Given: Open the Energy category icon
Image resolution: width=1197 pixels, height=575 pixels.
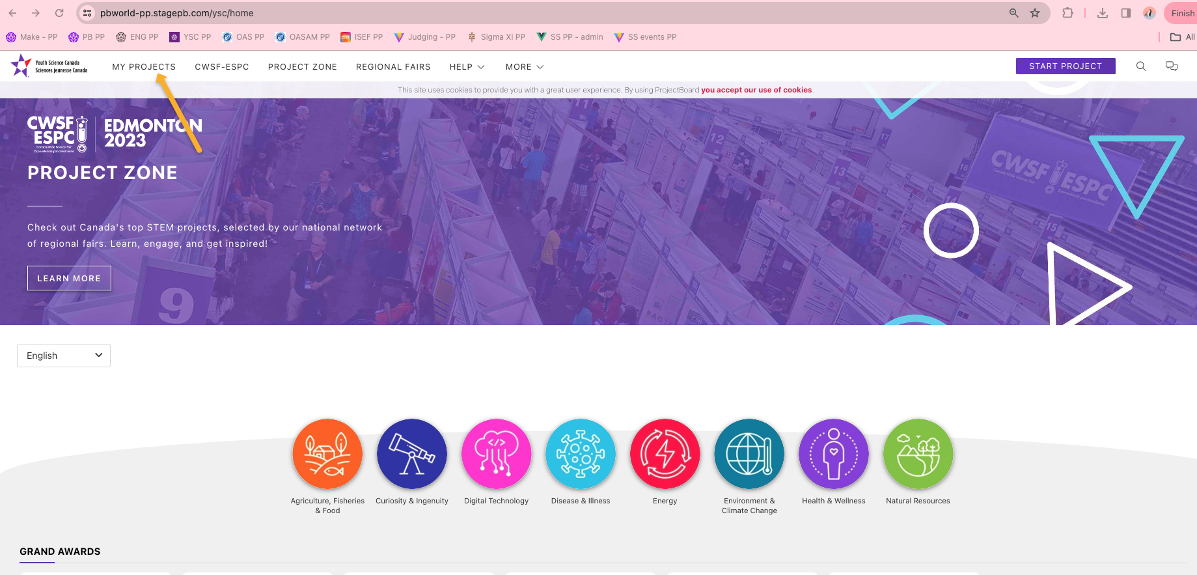Looking at the screenshot, I should 665,454.
